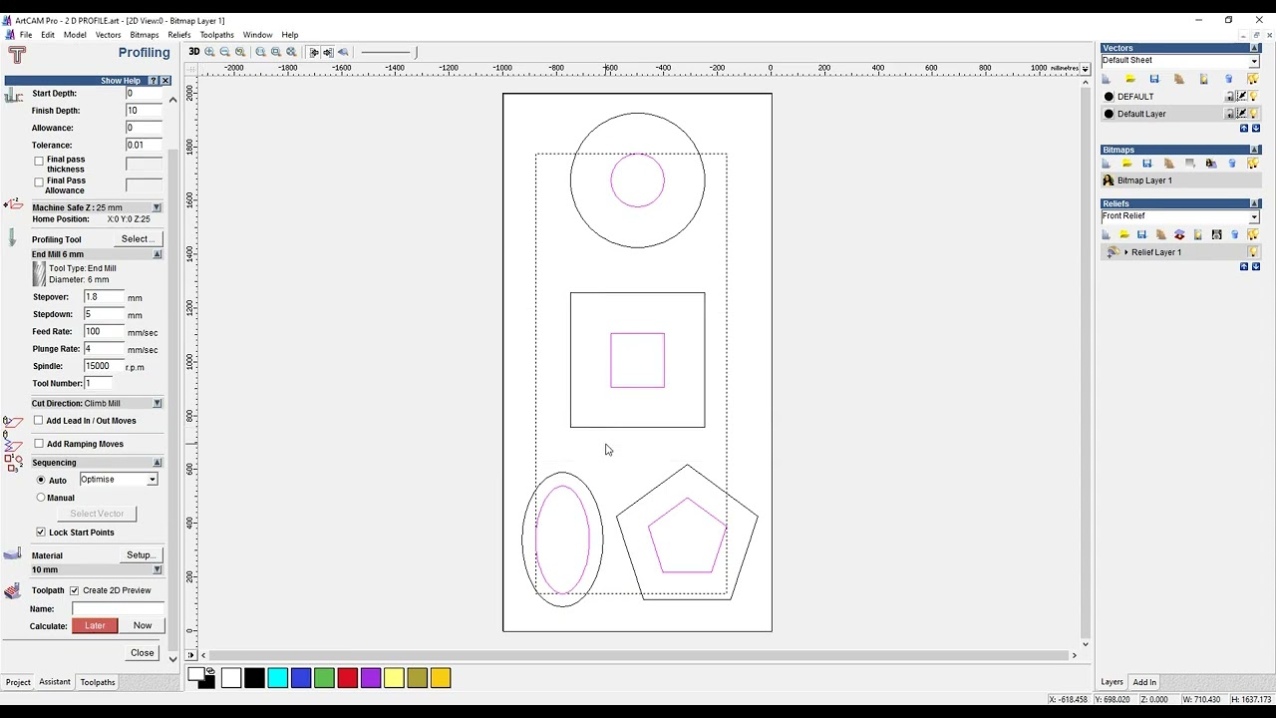1276x718 pixels.
Task: Open the Optimise sequencing dropdown
Action: coord(152,480)
